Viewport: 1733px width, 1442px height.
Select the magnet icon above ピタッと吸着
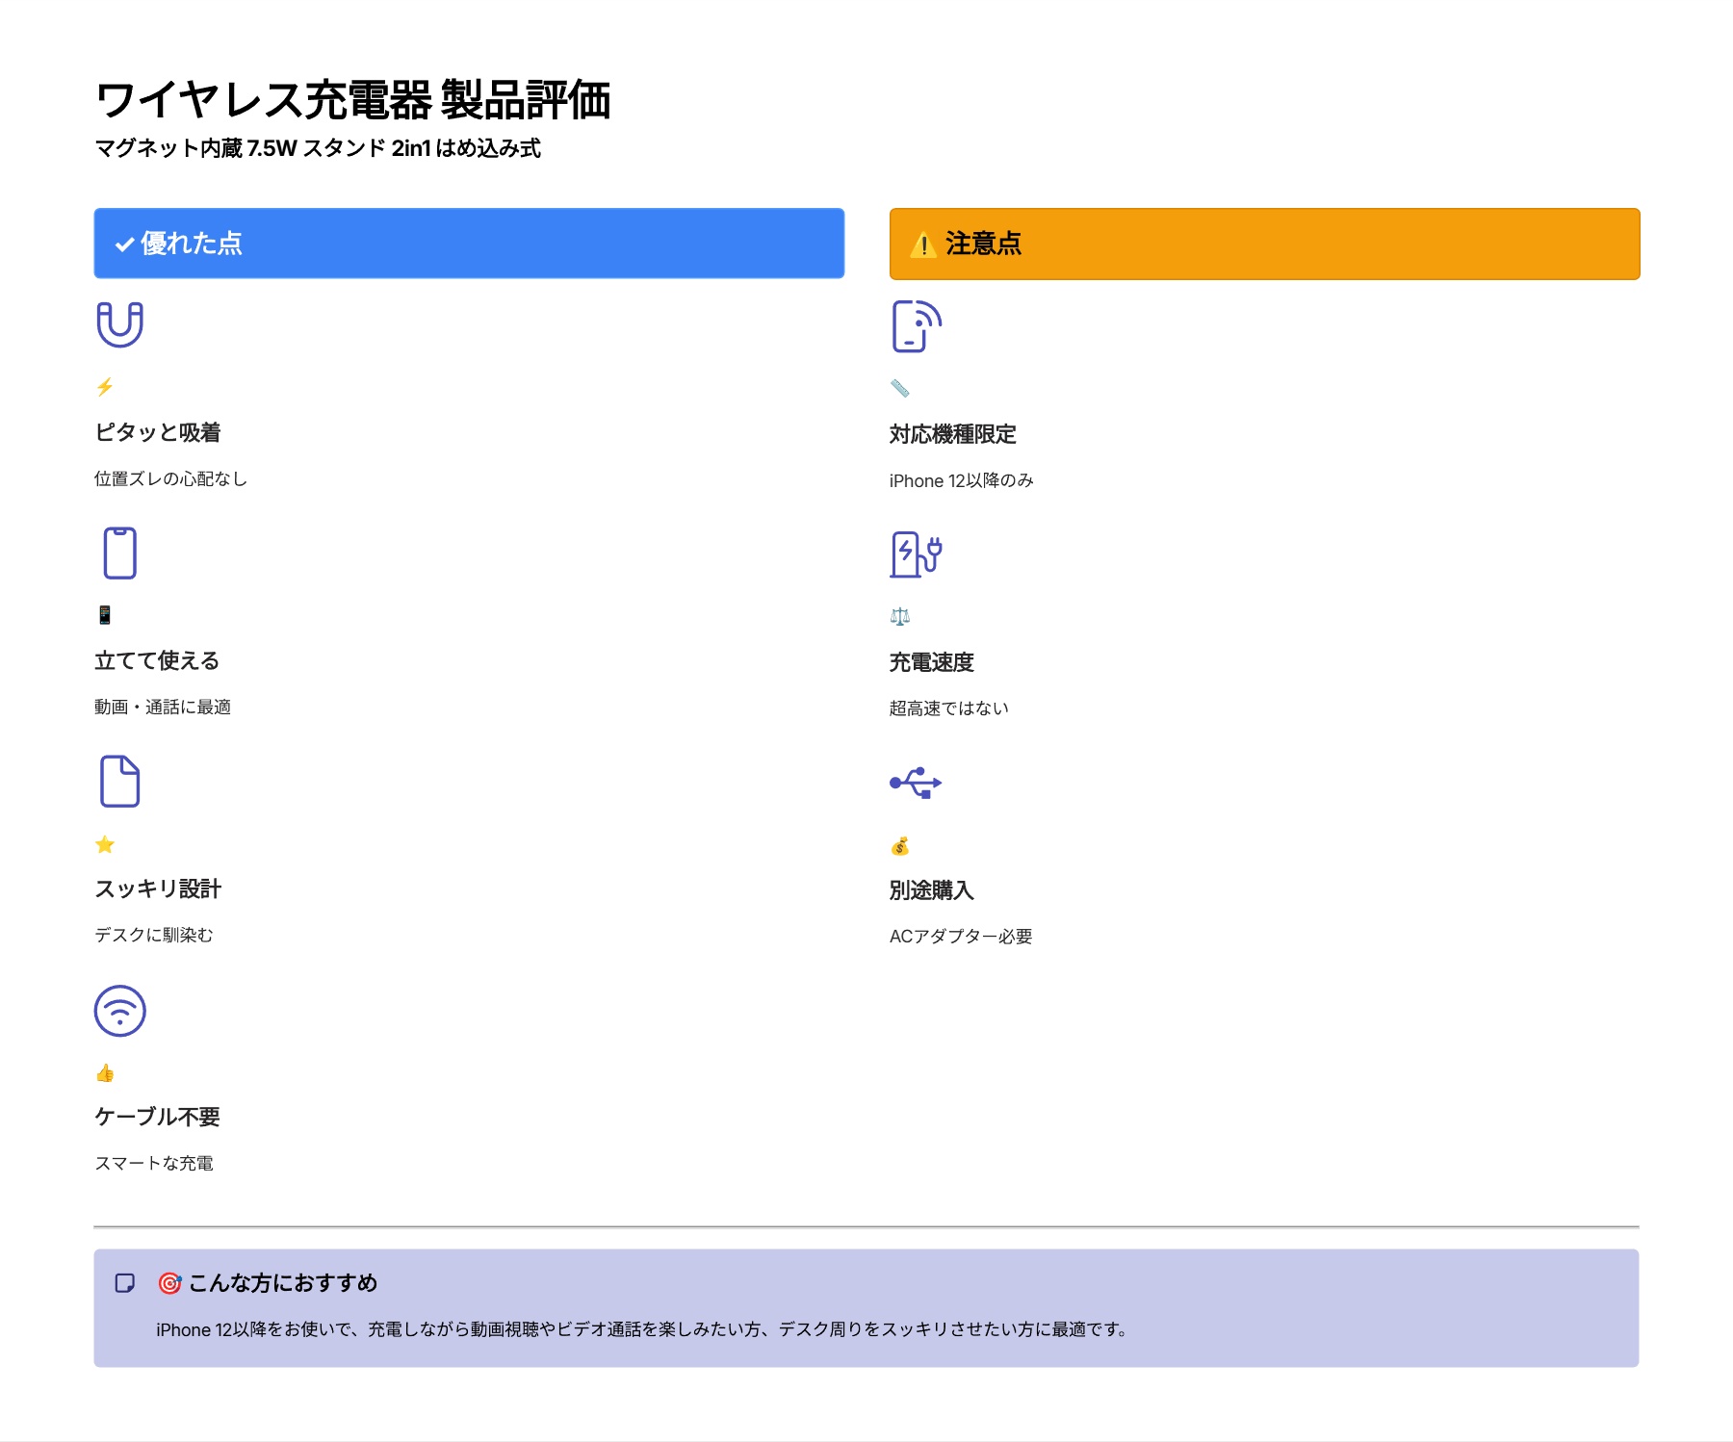coord(119,324)
